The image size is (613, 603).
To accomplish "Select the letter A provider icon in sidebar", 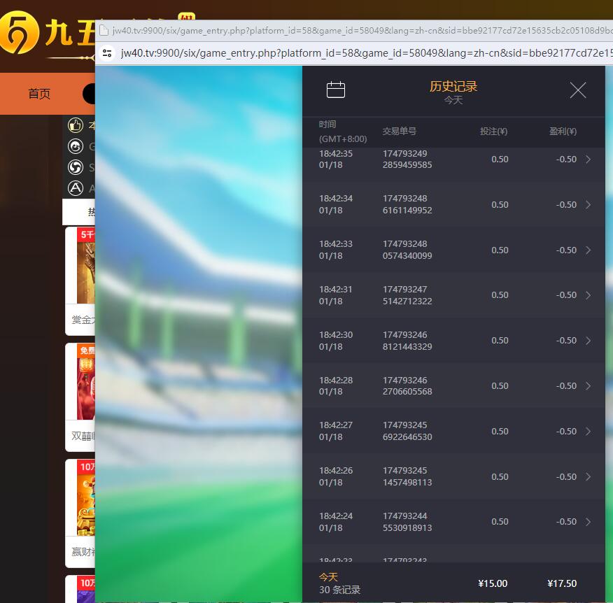I will pyautogui.click(x=75, y=188).
